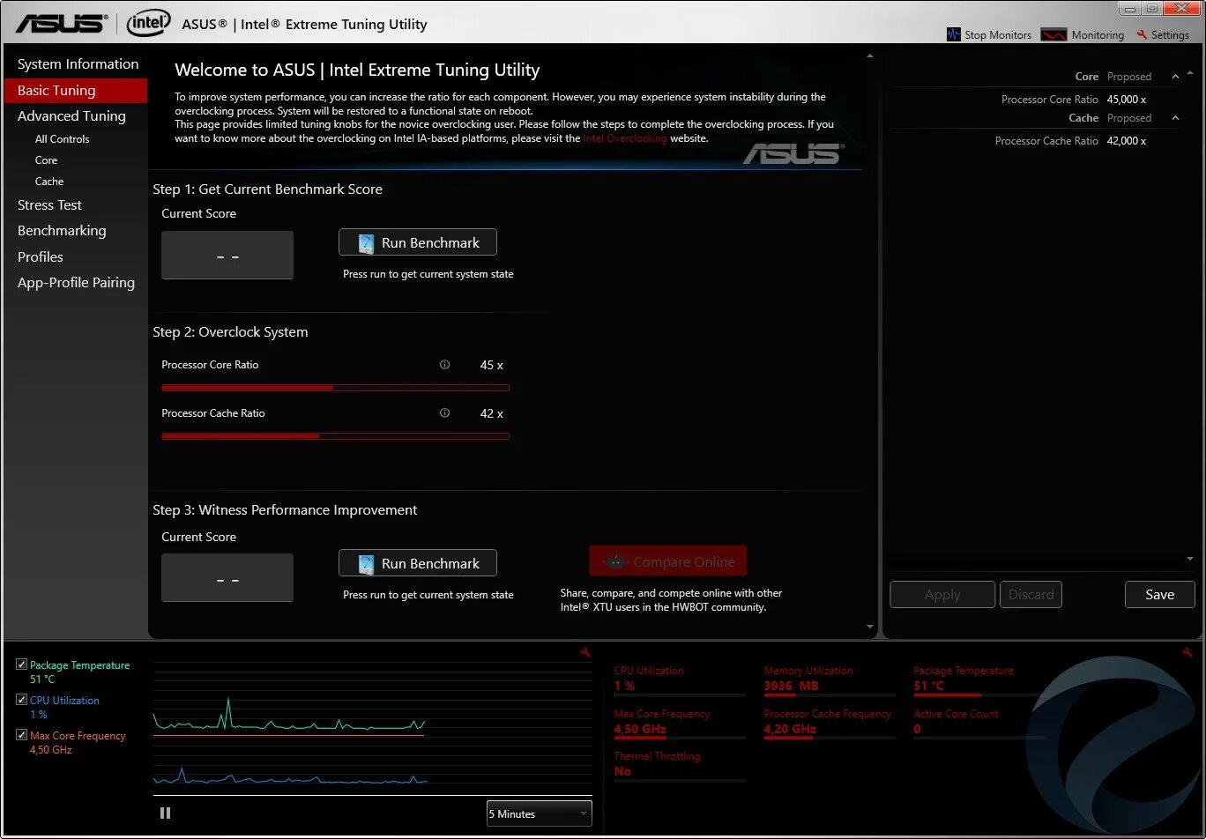Click the Stop Monitors label

998,35
